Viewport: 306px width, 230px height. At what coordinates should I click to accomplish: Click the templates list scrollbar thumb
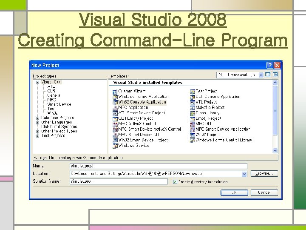[275, 110]
